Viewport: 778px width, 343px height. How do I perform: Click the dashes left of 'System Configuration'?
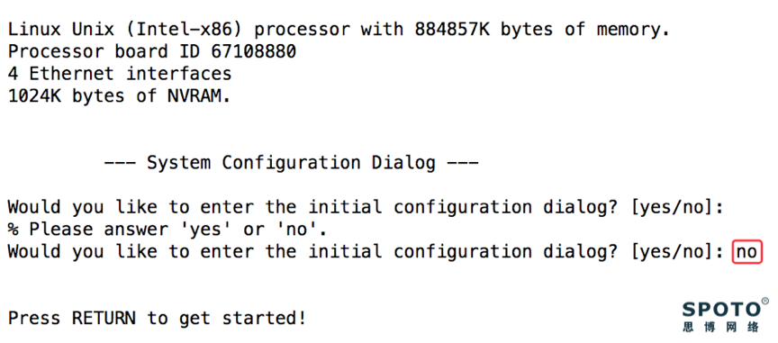(120, 163)
